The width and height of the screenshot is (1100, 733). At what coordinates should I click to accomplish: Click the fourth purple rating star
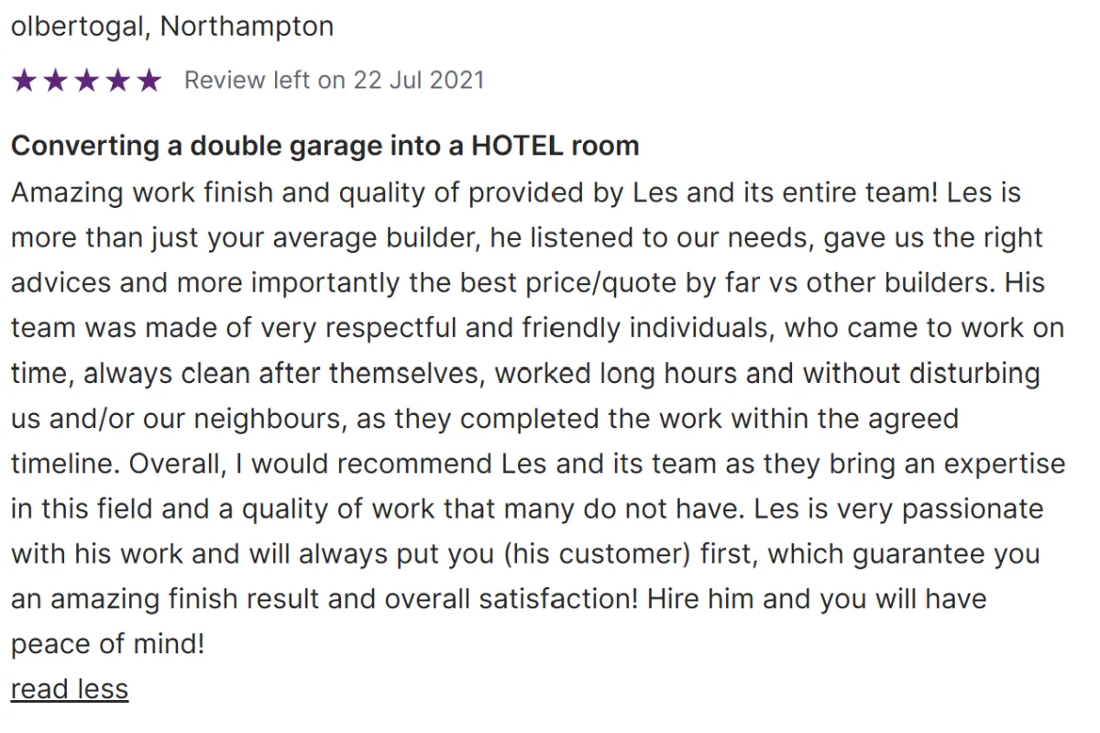point(117,81)
